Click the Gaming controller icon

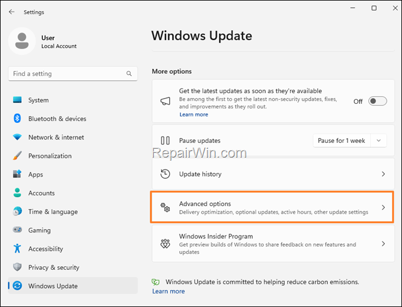(17, 230)
